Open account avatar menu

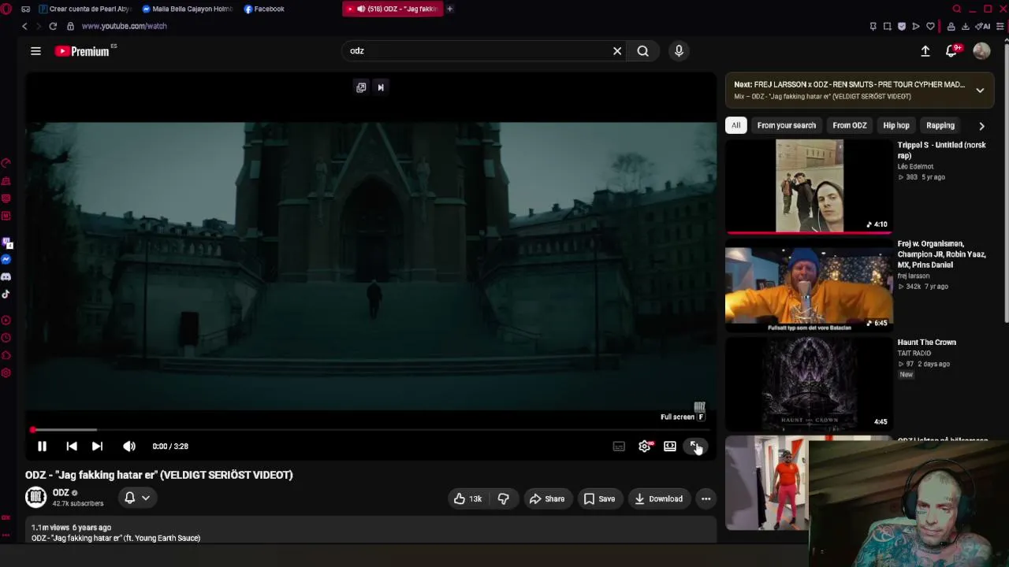tap(981, 51)
